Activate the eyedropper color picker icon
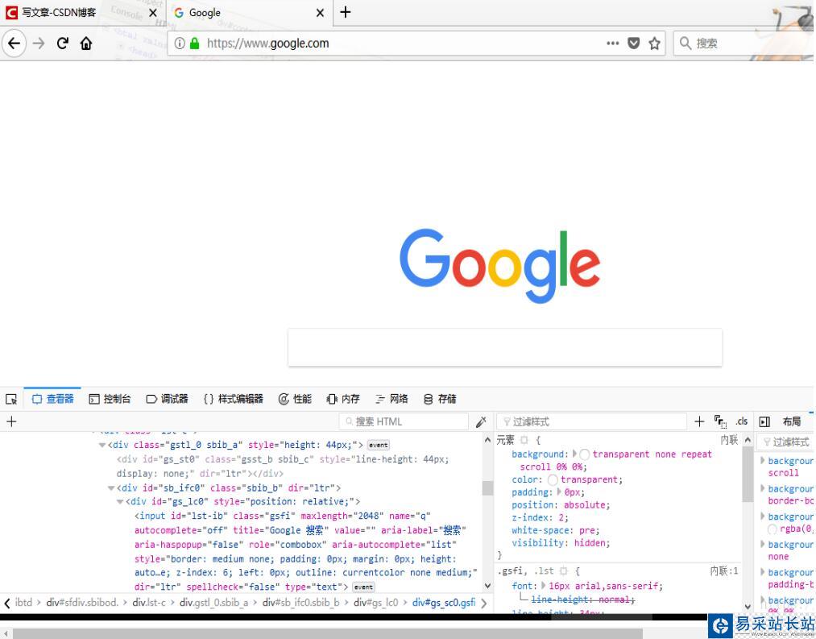Viewport: 816px width, 639px height. click(482, 421)
